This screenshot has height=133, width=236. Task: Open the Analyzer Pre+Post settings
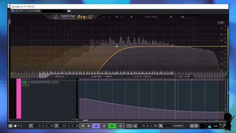point(143,76)
